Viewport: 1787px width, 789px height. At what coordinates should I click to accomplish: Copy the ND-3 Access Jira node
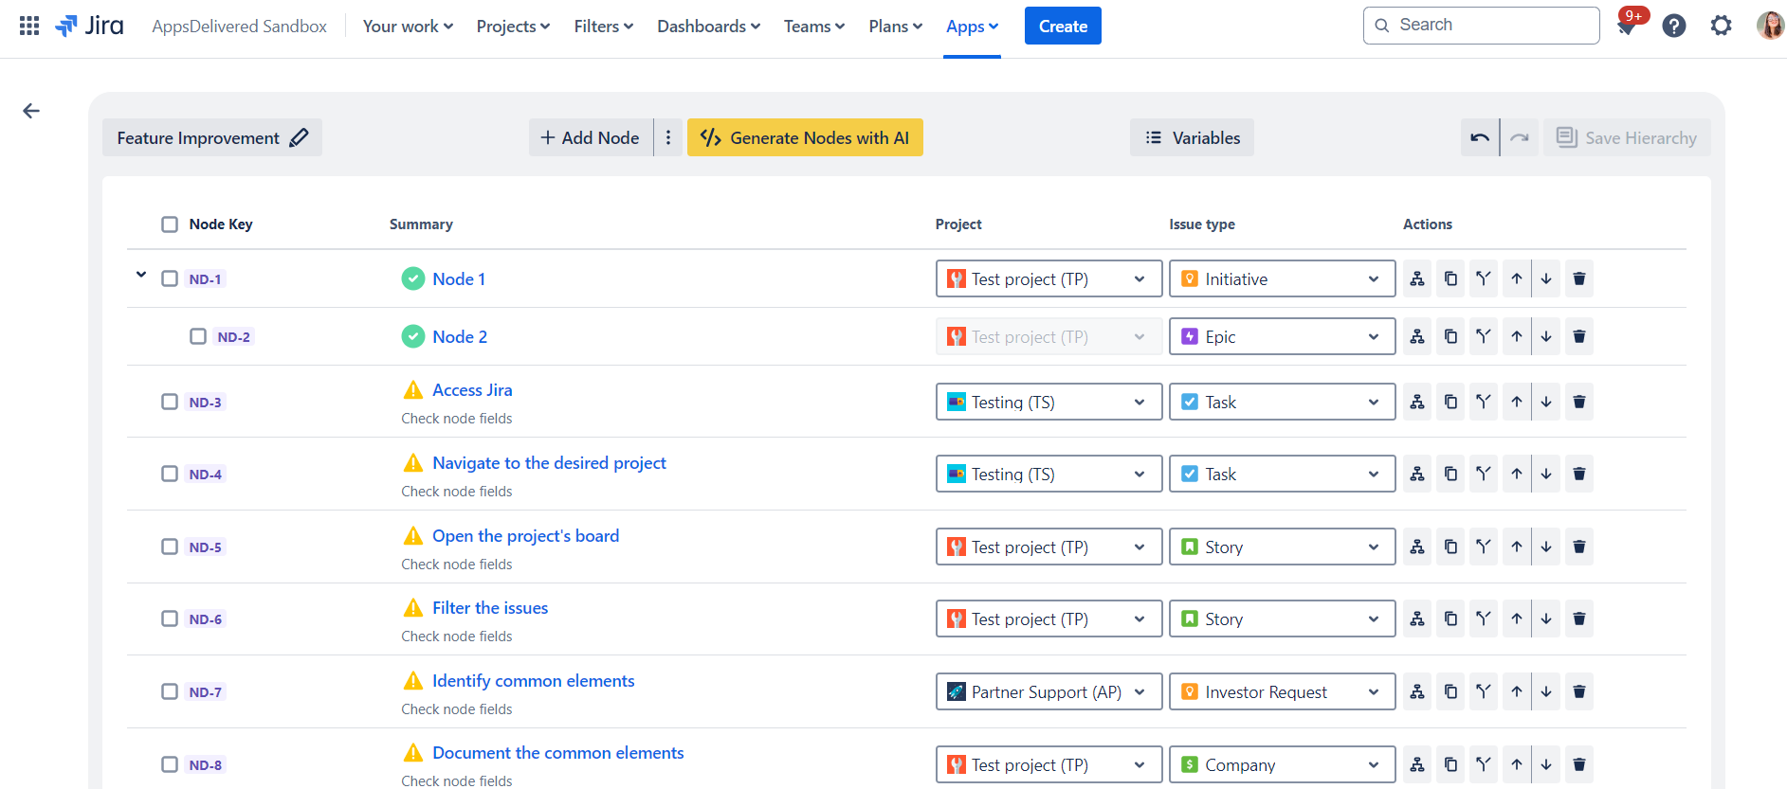click(1450, 402)
